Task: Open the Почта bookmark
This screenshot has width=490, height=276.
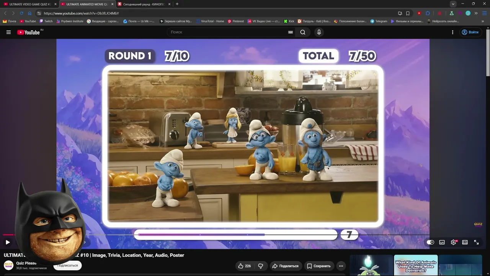Action: pos(10,21)
